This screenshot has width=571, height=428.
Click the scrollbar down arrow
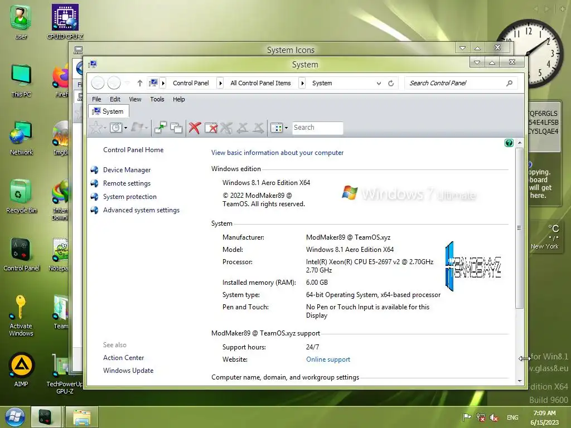[520, 381]
